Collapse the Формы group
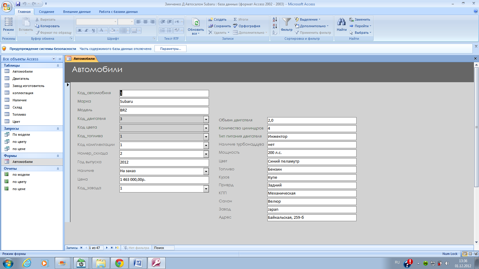479x269 pixels. pyautogui.click(x=58, y=156)
